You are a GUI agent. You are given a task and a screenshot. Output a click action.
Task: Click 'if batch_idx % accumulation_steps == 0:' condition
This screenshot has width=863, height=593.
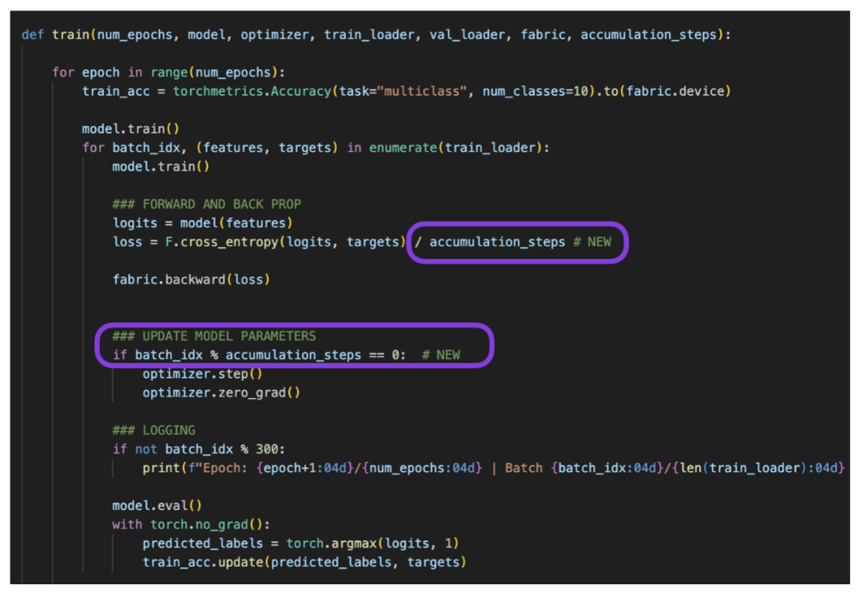point(259,355)
